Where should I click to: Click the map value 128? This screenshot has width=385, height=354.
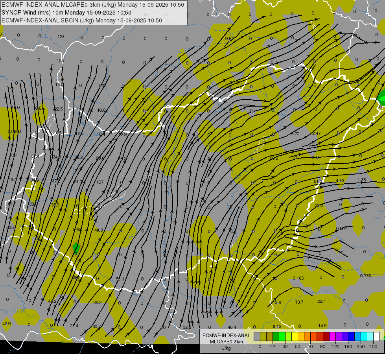point(61,37)
